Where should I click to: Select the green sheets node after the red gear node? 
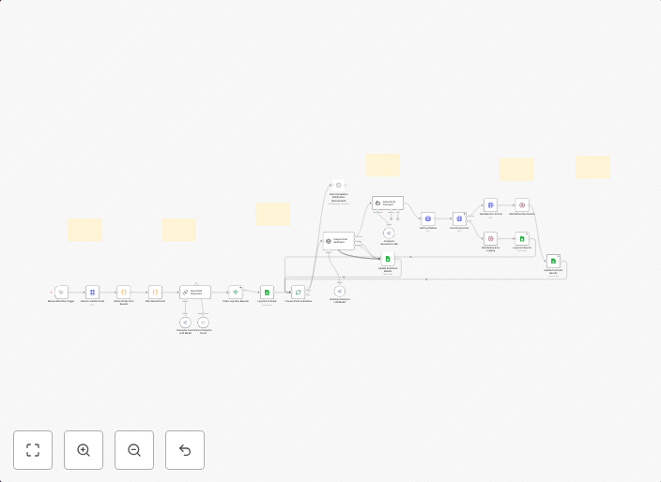point(522,239)
